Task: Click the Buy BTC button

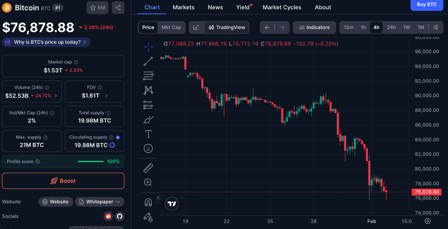Action: point(427,5)
